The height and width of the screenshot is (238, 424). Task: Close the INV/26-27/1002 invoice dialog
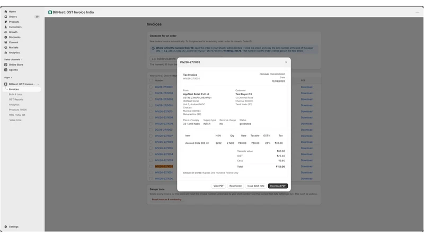(x=286, y=62)
